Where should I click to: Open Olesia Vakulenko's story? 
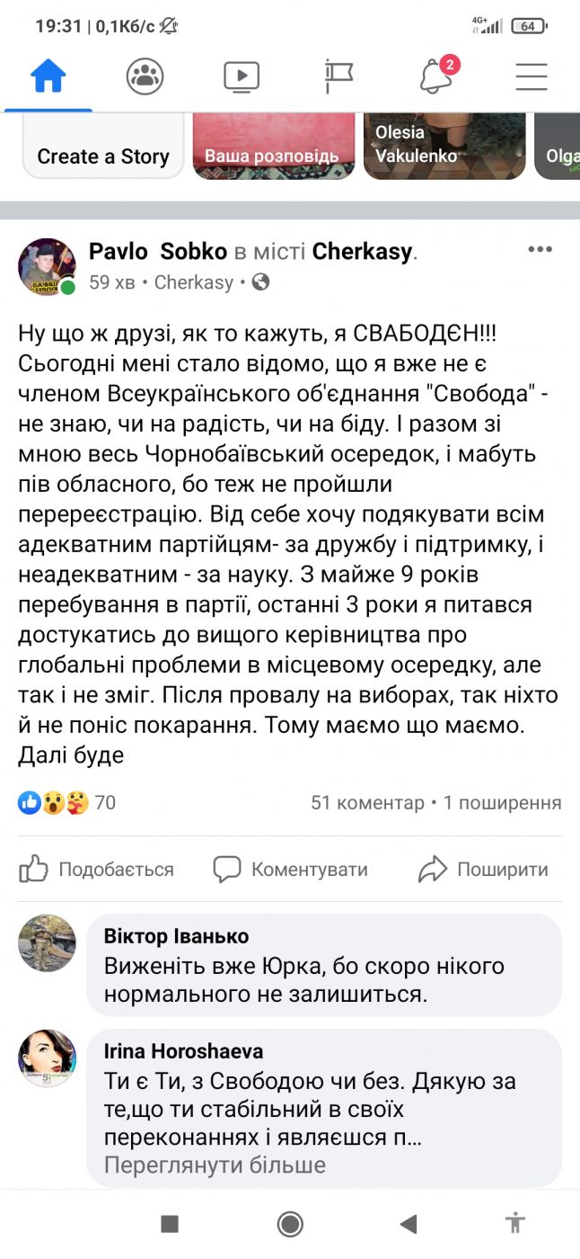pos(445,146)
